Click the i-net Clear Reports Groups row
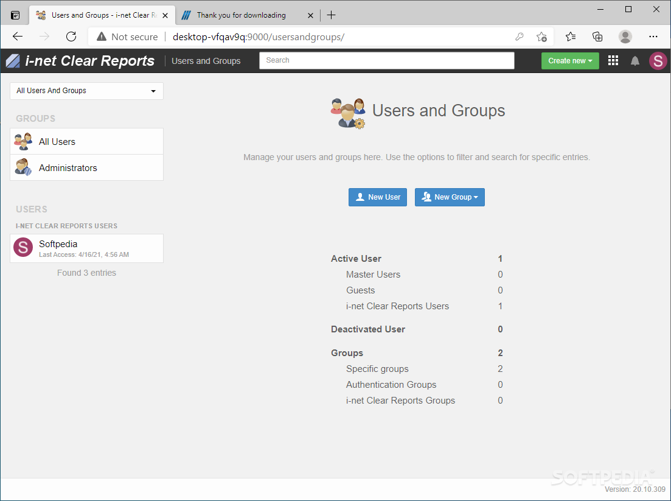 tap(424, 401)
